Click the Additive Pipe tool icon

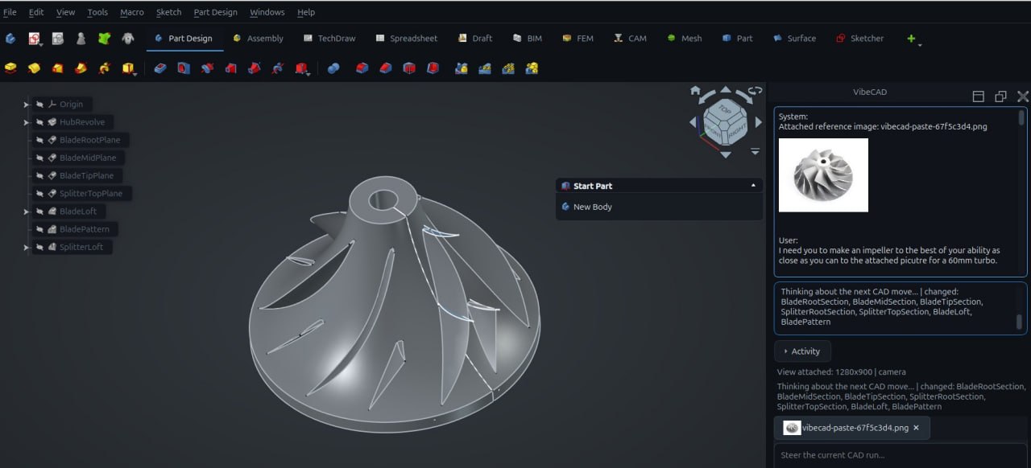(x=81, y=68)
